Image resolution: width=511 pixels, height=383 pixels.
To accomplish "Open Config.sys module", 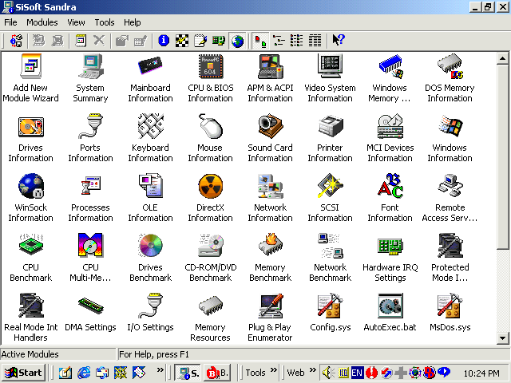I will (330, 313).
